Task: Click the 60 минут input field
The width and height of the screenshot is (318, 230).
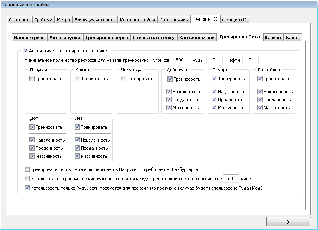Action: pyautogui.click(x=231, y=178)
